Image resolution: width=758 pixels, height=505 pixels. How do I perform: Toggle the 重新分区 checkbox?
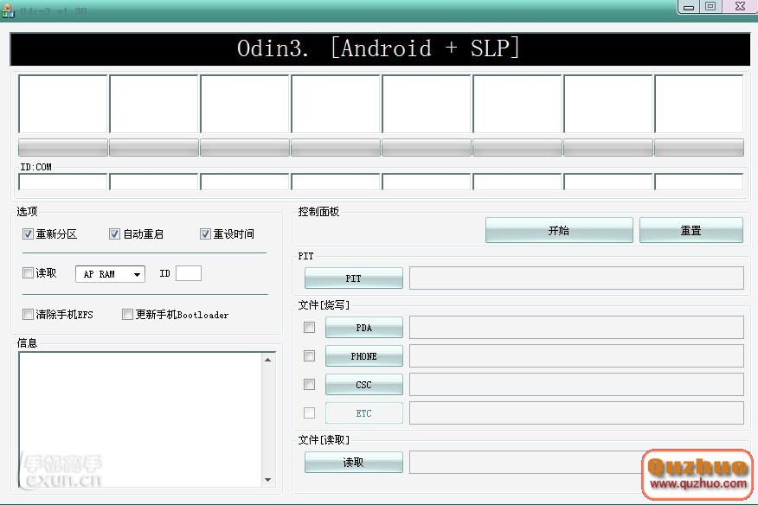(29, 234)
